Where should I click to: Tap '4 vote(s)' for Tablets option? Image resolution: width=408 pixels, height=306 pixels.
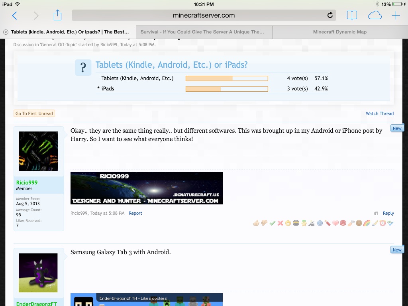[297, 78]
